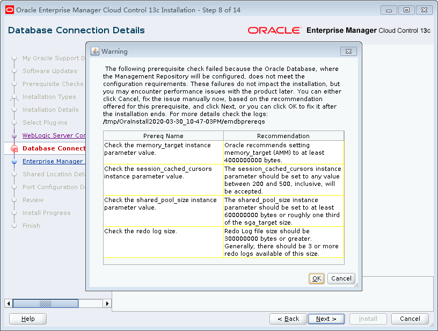This screenshot has height=331, width=438.
Task: Click Cancel at the bottom right
Action: coord(410,319)
